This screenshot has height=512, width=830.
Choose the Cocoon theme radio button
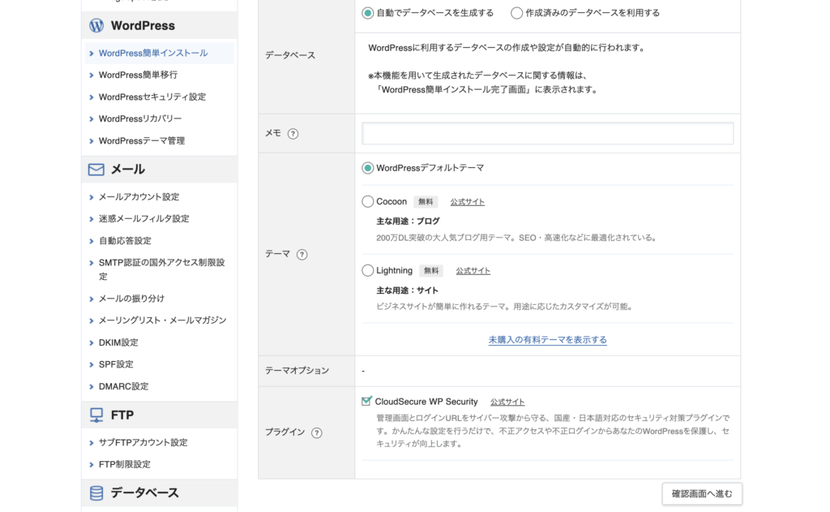point(368,201)
